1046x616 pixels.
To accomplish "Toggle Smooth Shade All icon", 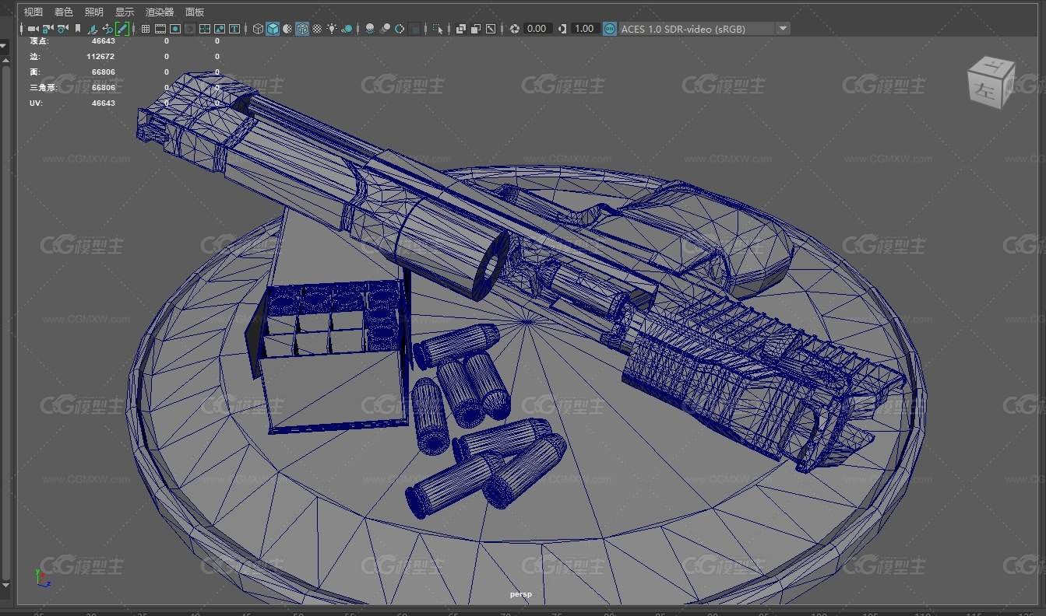I will [273, 29].
